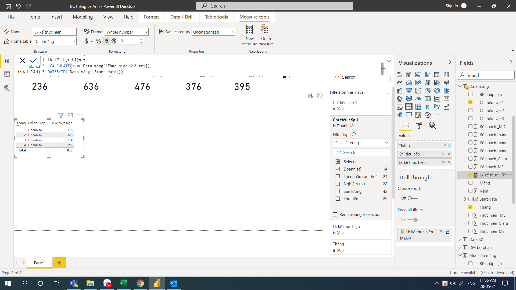Click Quick measure in the ribbon
The height and width of the screenshot is (290, 516).
266,35
